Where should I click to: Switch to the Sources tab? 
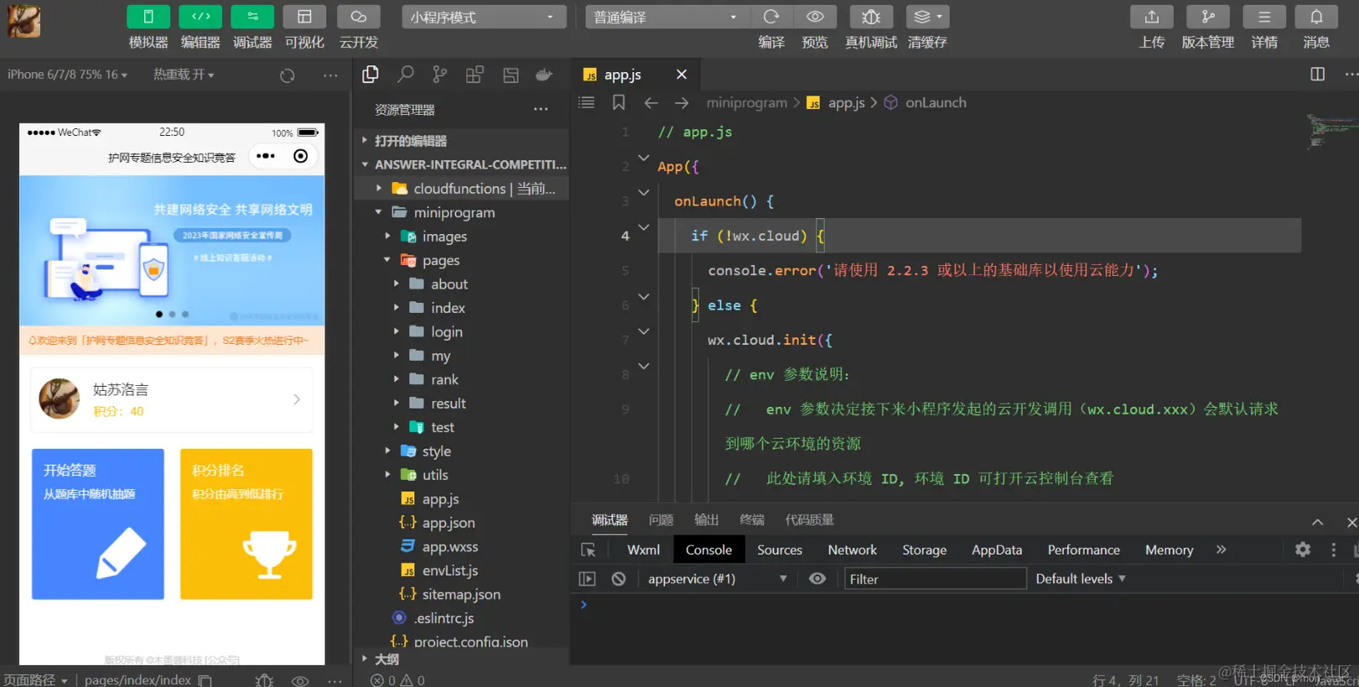tap(779, 550)
